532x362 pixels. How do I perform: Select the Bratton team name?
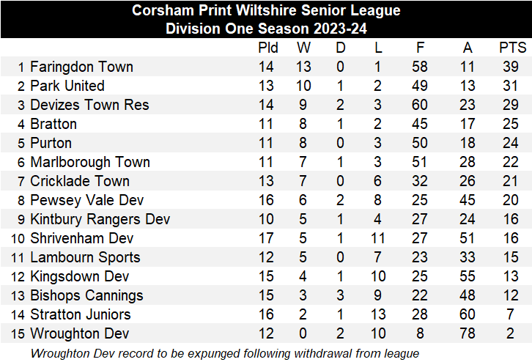point(53,124)
